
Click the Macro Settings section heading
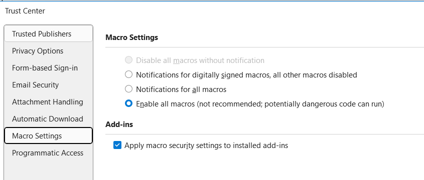pos(131,37)
